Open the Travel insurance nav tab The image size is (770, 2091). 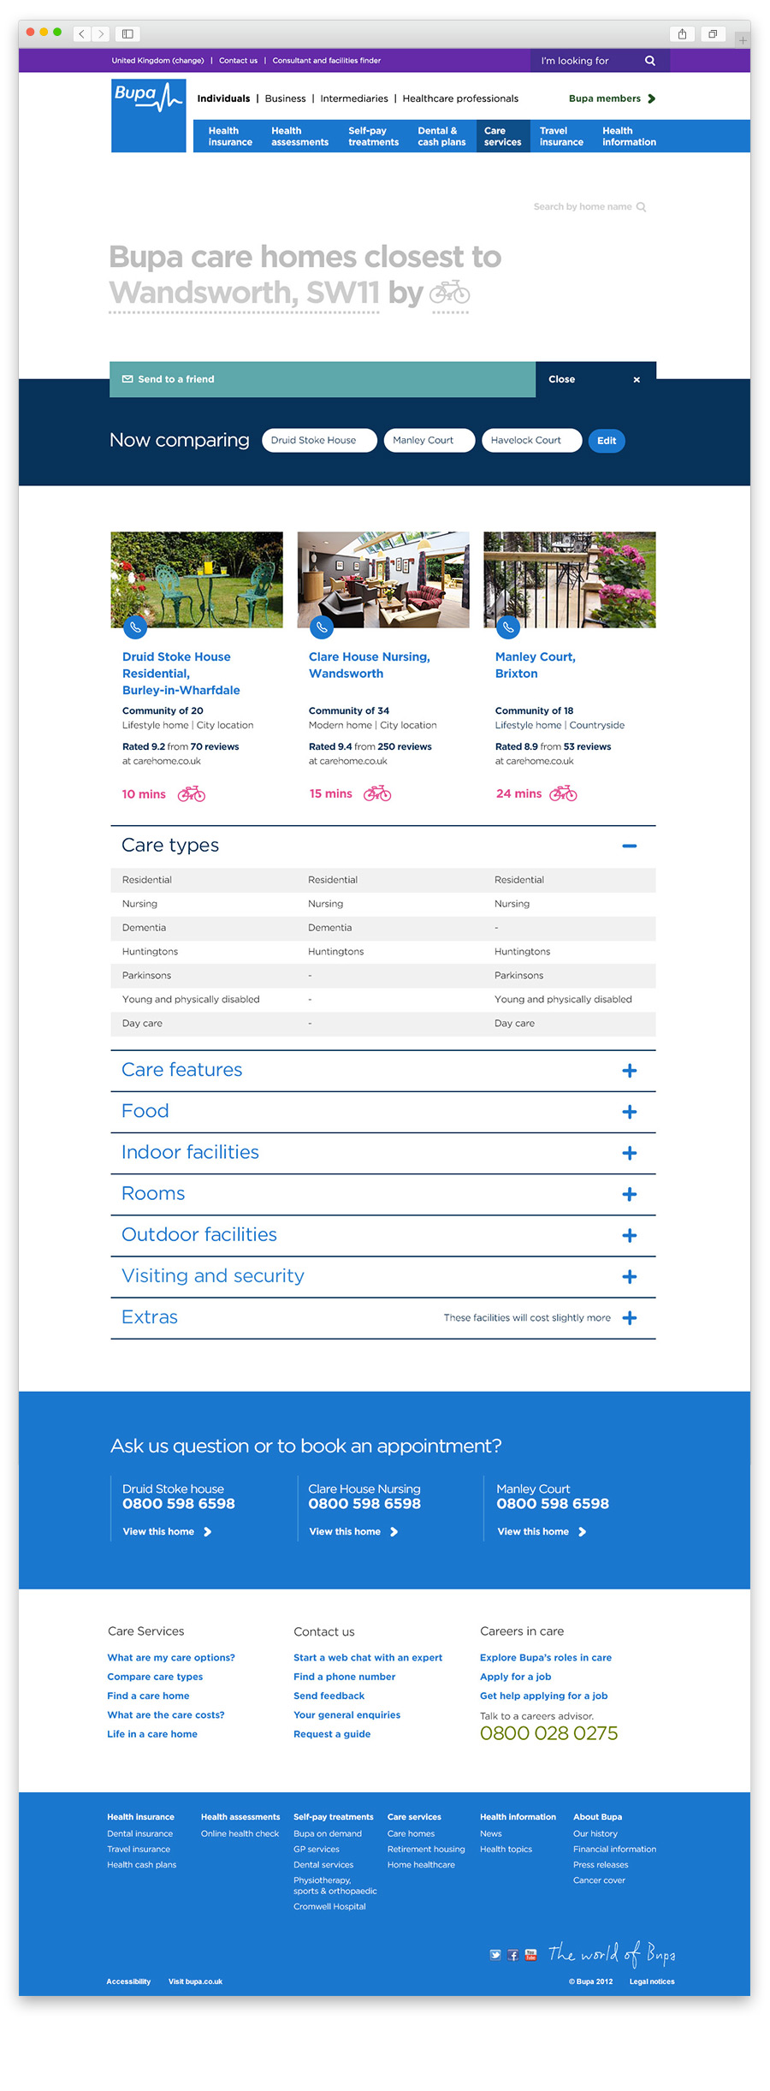561,137
